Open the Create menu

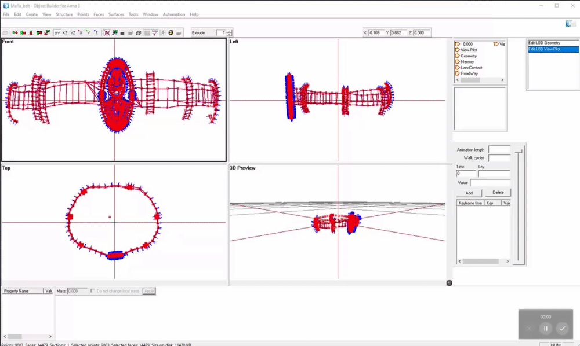click(x=32, y=14)
